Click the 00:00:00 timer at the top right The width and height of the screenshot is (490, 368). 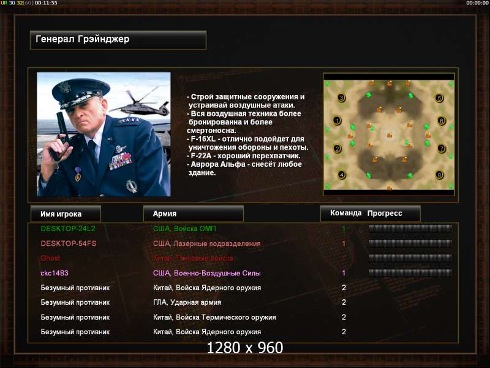point(477,3)
